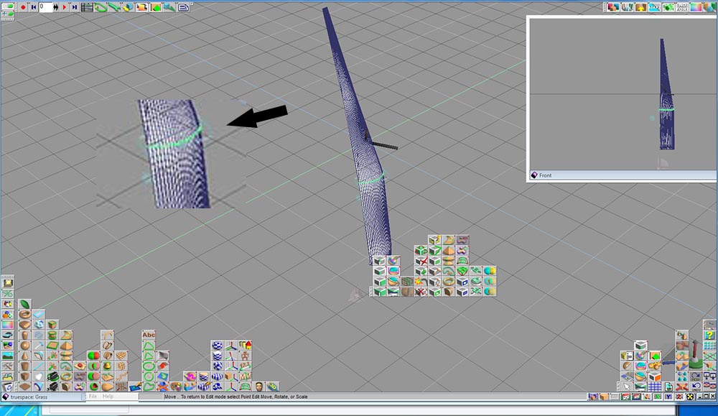Image resolution: width=718 pixels, height=416 pixels.
Task: Open the rainbow gradient library icon
Action: point(8,325)
